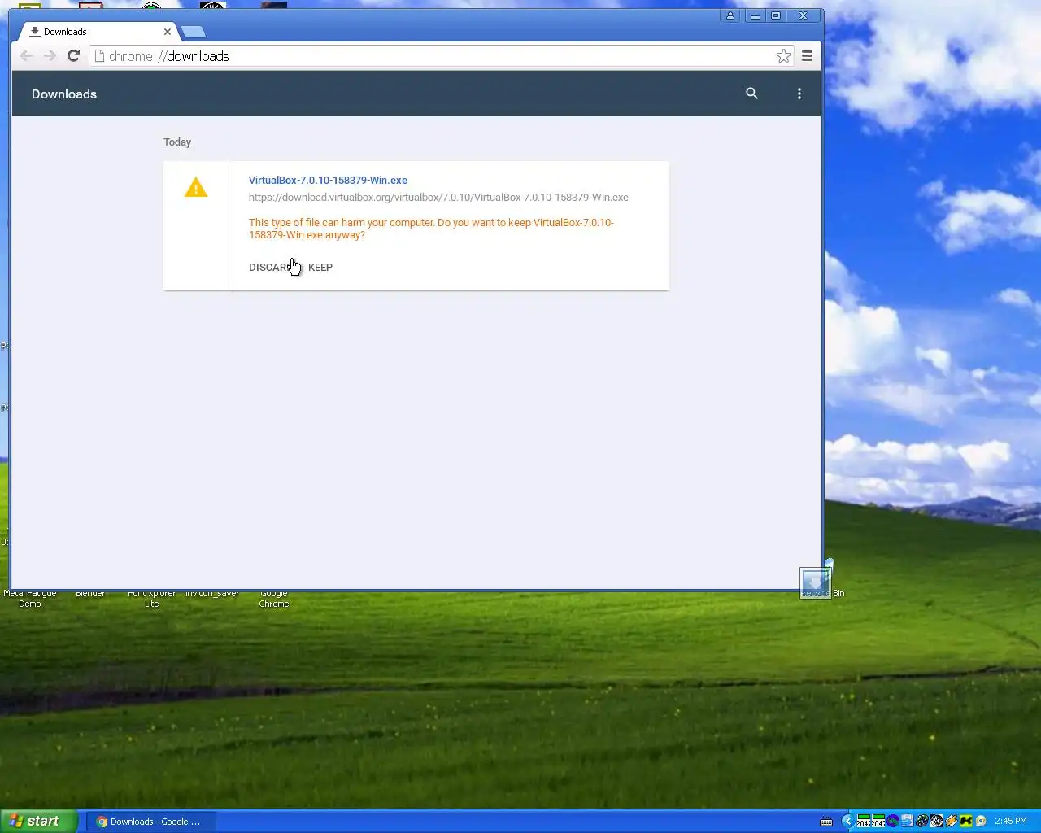The height and width of the screenshot is (833, 1041).
Task: Click the yellow warning triangle icon
Action: [x=196, y=188]
